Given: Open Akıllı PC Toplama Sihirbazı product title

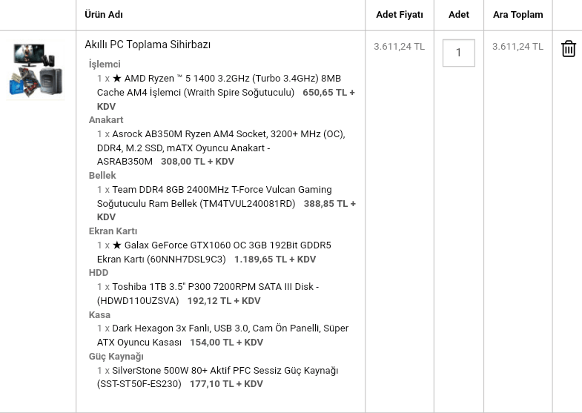Looking at the screenshot, I should click(148, 44).
